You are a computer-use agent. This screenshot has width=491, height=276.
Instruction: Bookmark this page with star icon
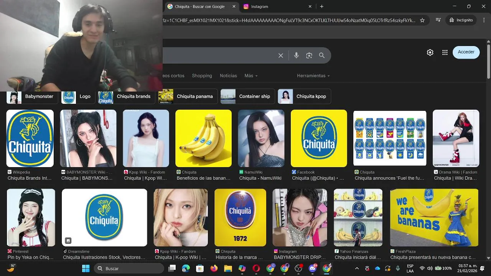point(422,20)
